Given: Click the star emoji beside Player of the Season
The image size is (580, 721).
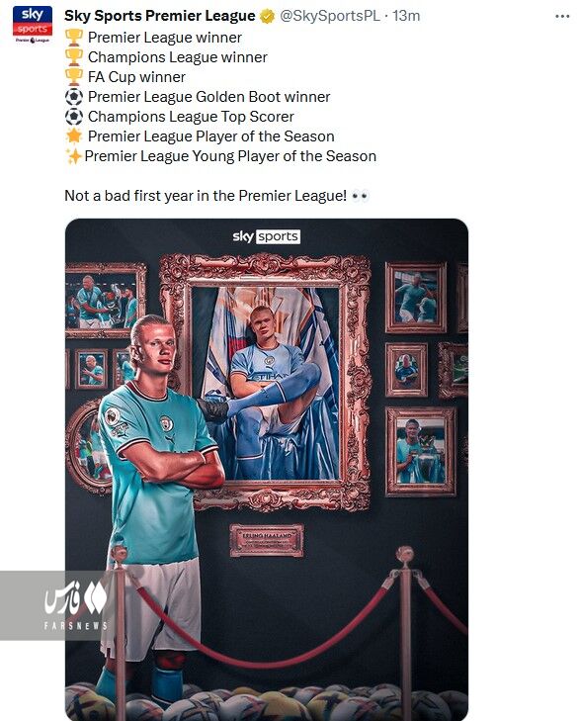Looking at the screenshot, I should tap(73, 136).
